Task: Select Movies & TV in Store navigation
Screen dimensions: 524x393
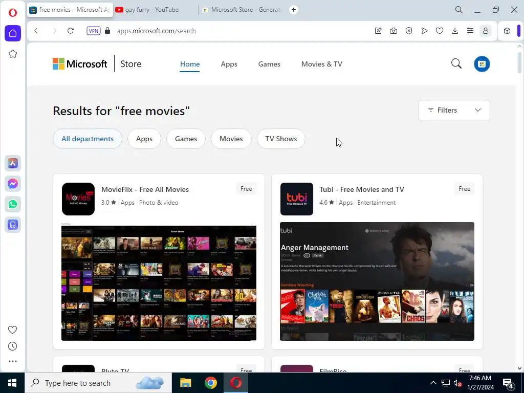Action: 322,64
